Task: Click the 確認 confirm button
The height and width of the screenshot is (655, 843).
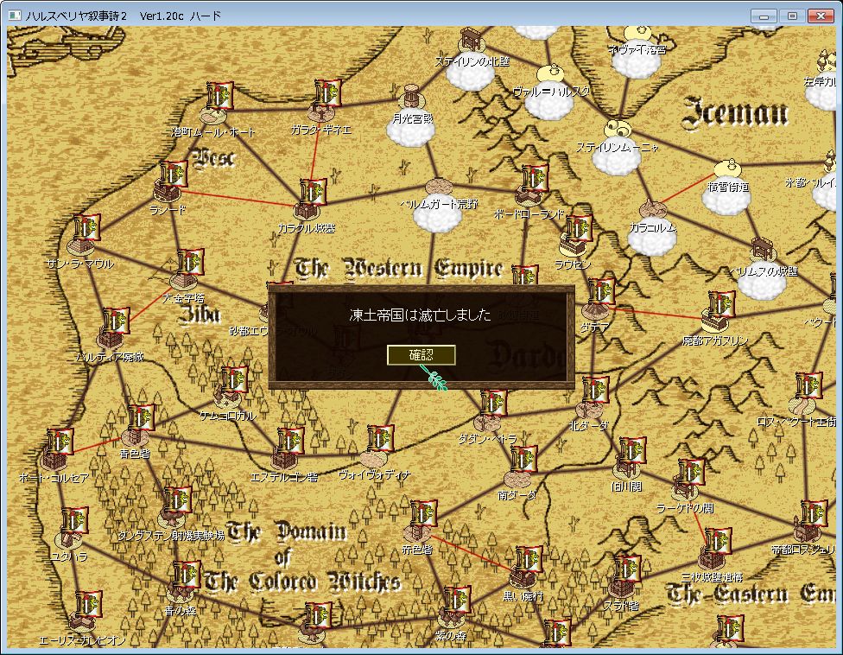Action: (421, 355)
